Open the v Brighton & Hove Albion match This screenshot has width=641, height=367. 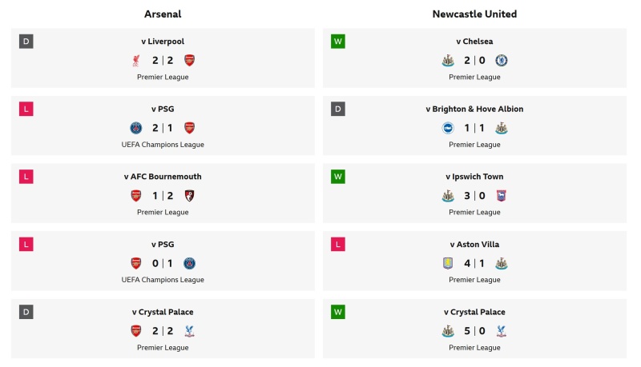point(474,109)
